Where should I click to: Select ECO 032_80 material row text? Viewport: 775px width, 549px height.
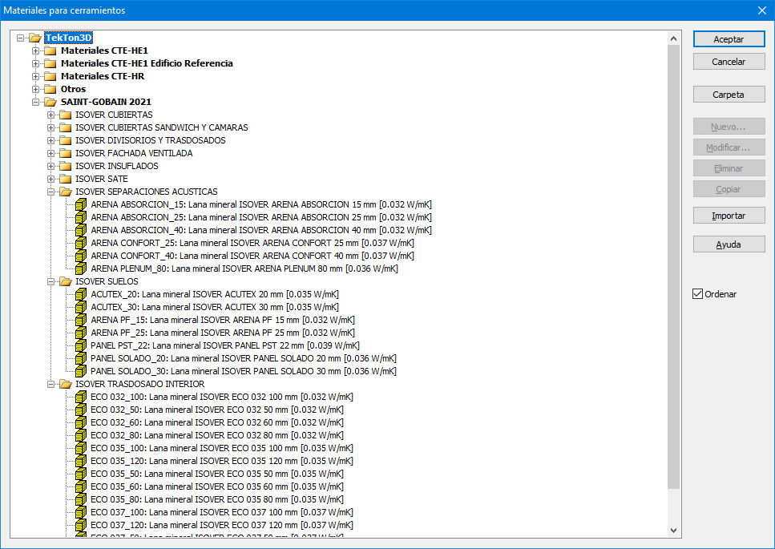click(x=217, y=436)
